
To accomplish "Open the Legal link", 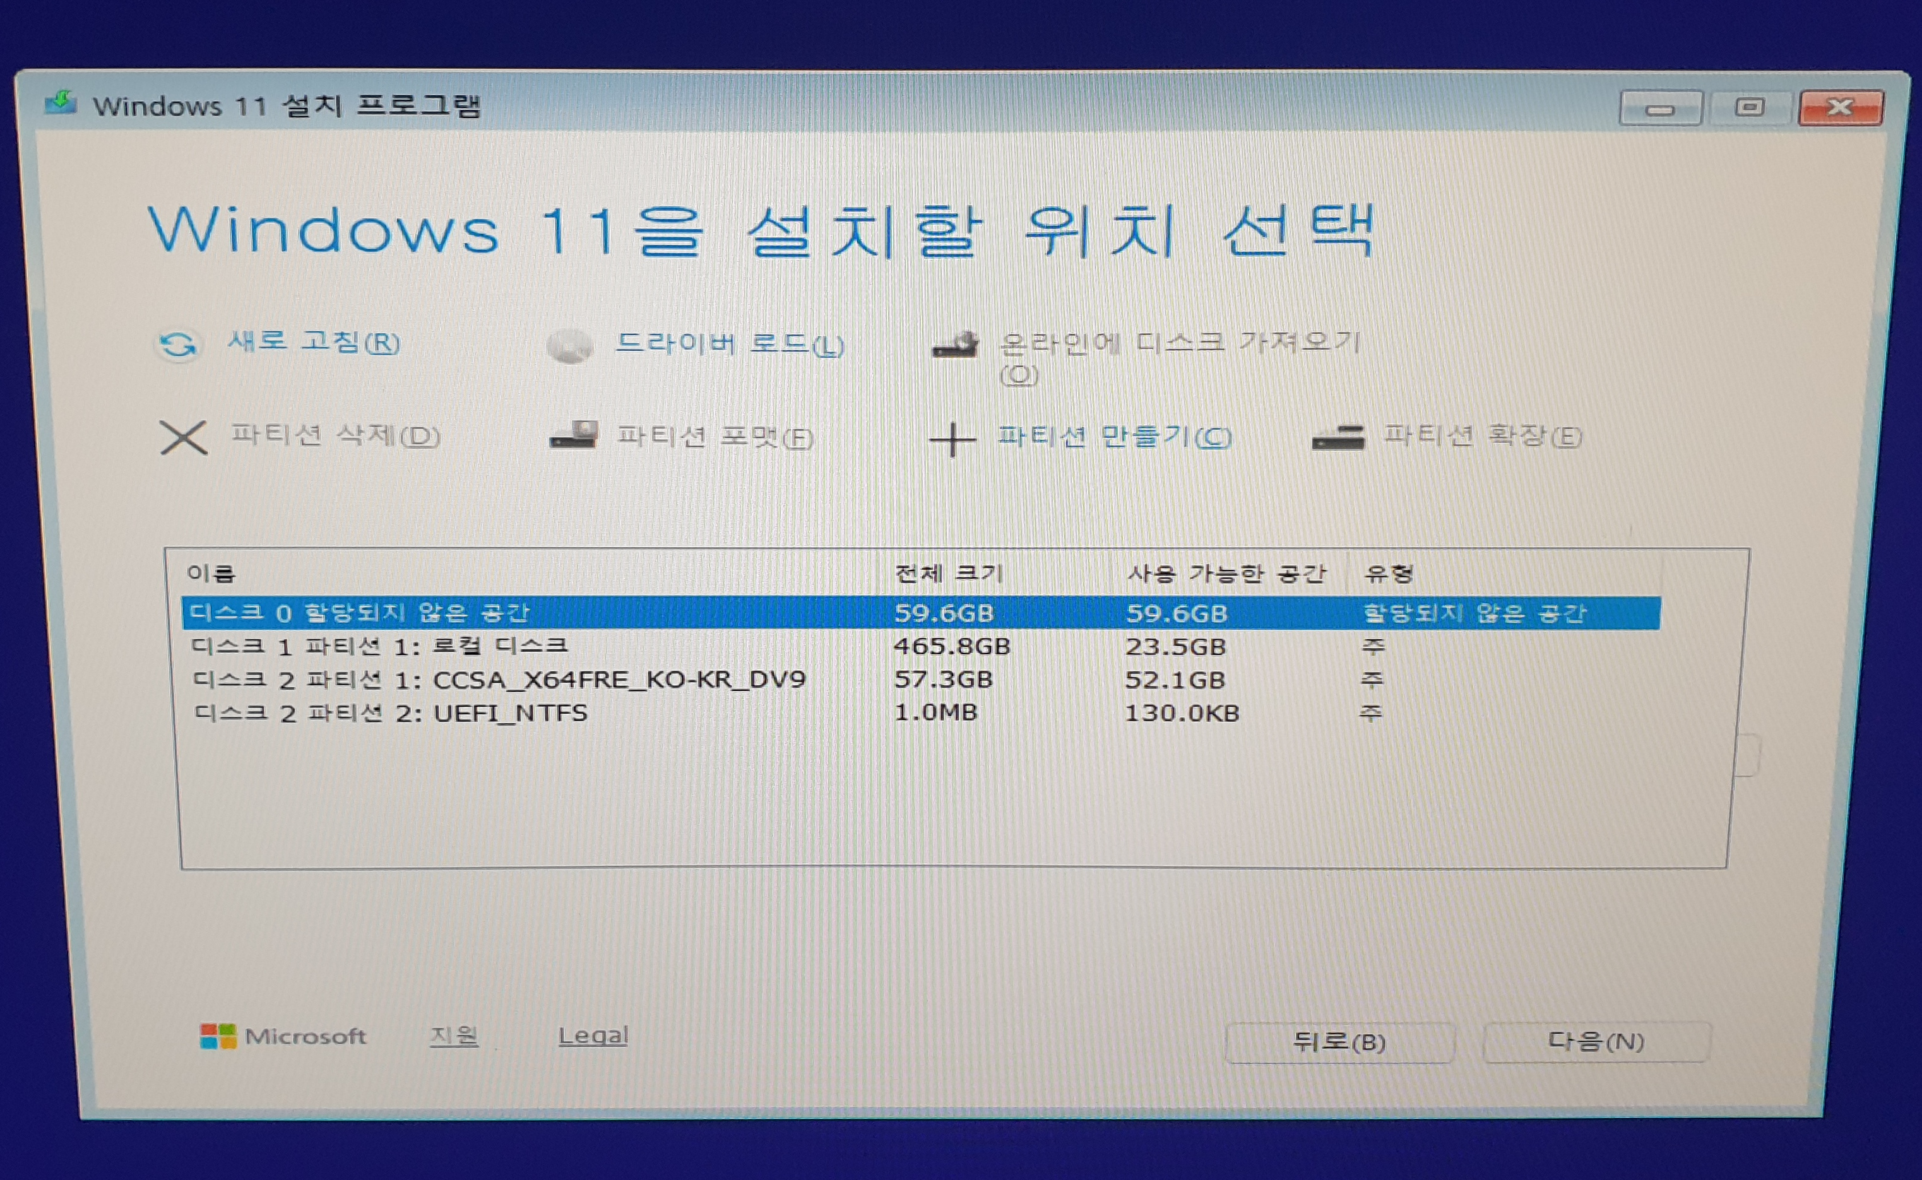I will click(x=593, y=1035).
